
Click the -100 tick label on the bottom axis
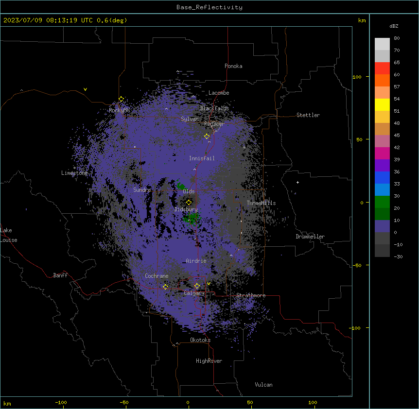click(x=61, y=402)
